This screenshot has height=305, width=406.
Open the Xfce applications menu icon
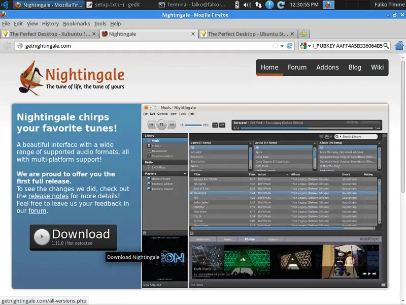(5, 5)
